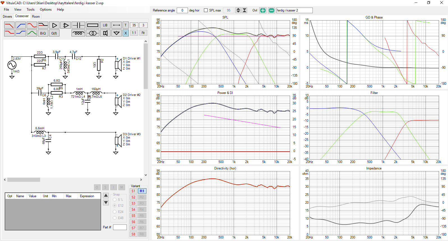Switch to the Room tab
This screenshot has height=241, width=448.
click(x=36, y=17)
